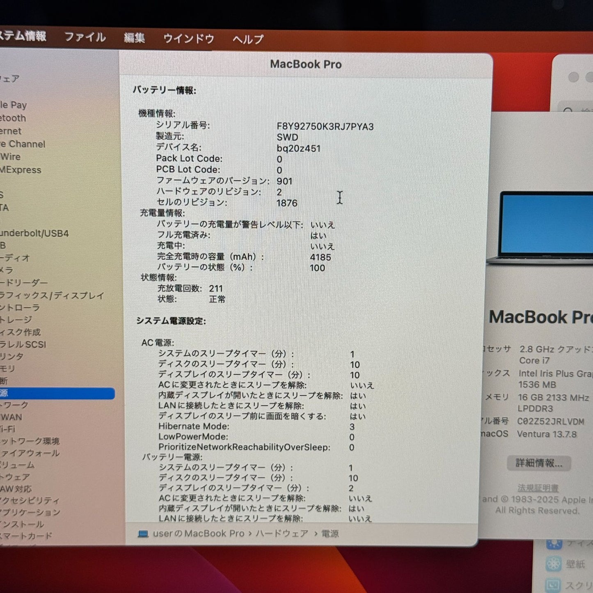Select アプリケーション sidebar item
The height and width of the screenshot is (593, 593).
point(30,513)
